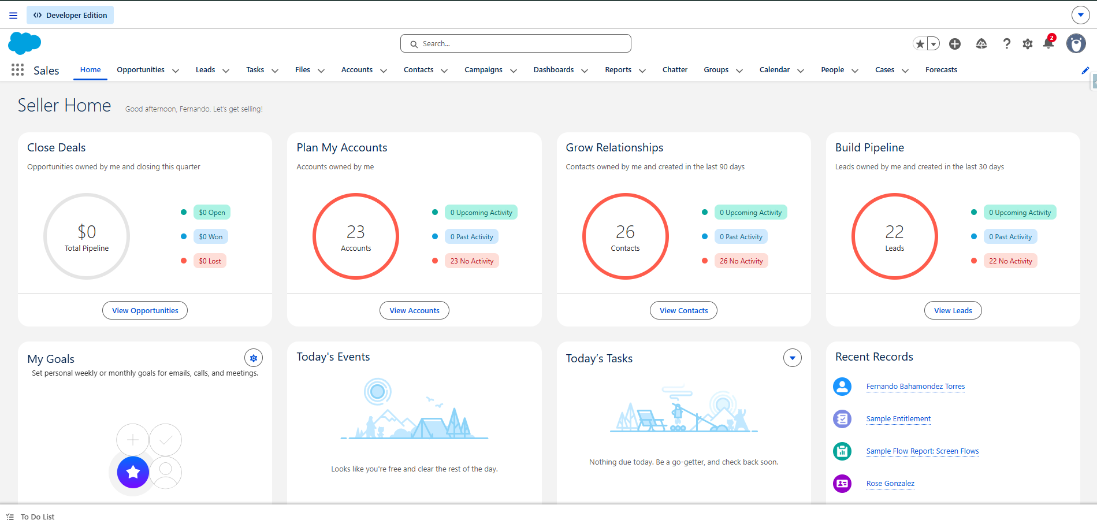The image size is (1097, 527).
Task: Switch to the Chatter tab
Action: [x=674, y=70]
